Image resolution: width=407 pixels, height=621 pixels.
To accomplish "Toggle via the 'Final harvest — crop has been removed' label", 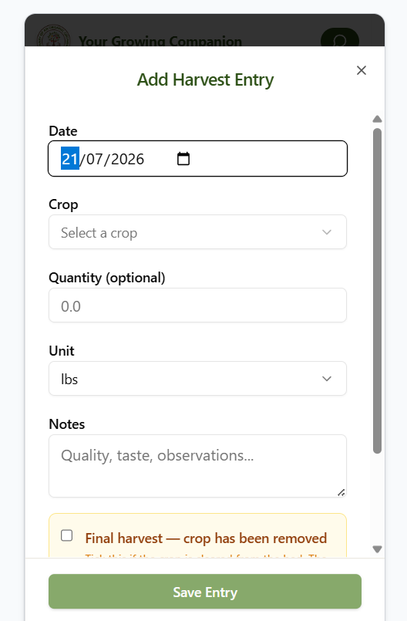I will pos(206,538).
